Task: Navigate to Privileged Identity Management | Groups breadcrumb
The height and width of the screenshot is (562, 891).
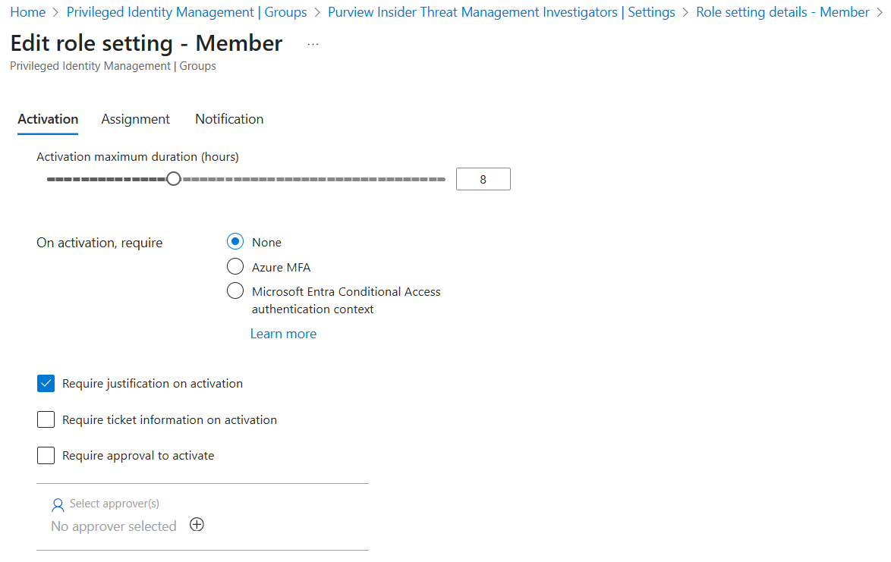Action: pos(187,12)
